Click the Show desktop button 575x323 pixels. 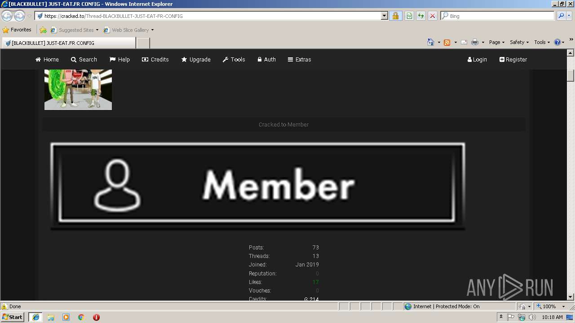point(570,317)
